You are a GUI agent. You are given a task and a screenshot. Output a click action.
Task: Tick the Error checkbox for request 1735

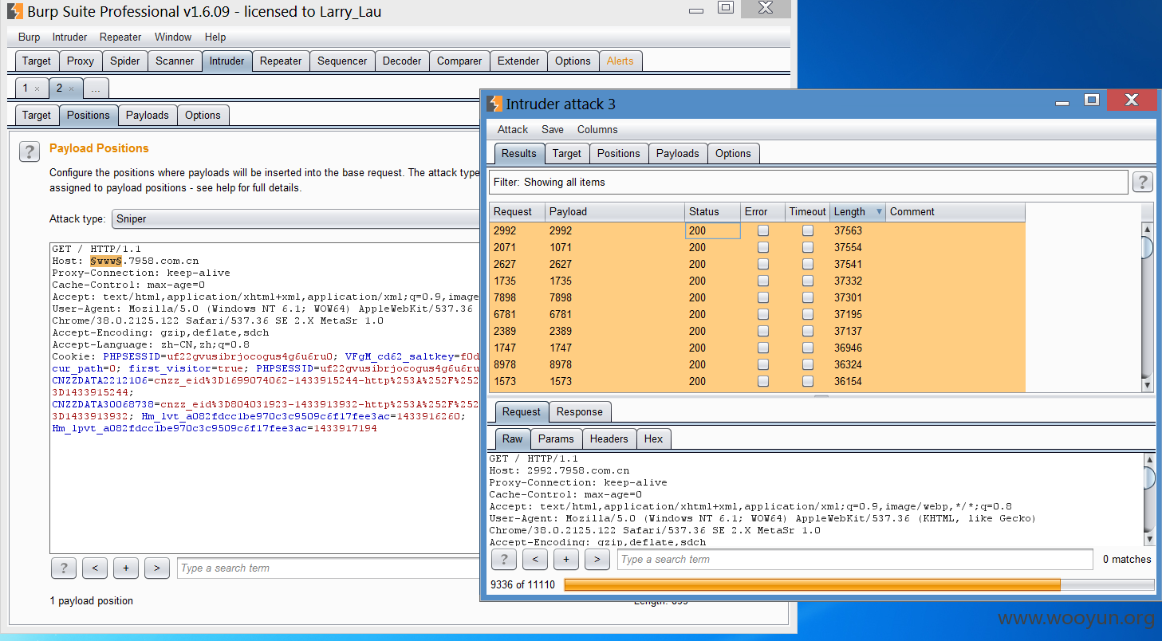[763, 281]
